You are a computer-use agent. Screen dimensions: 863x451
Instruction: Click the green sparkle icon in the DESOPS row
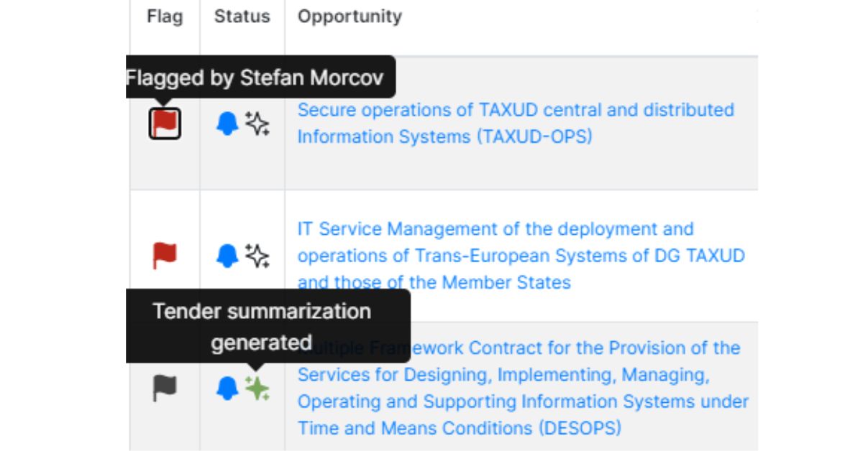point(257,389)
